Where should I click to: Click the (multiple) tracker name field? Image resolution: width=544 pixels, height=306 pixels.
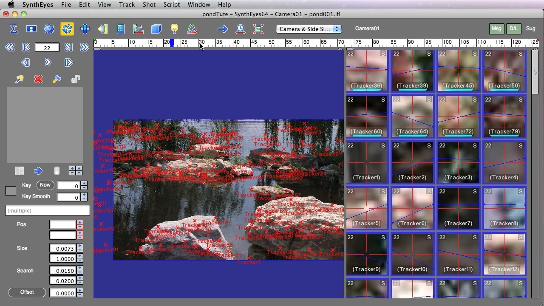[48, 210]
